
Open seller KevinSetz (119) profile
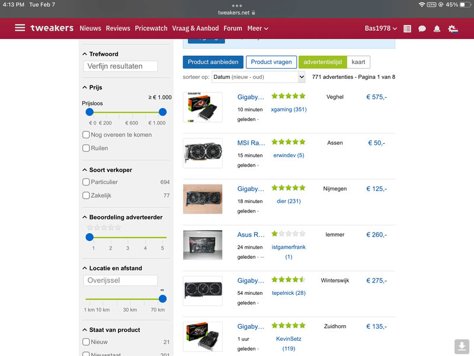pyautogui.click(x=289, y=344)
